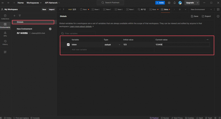Open Find and replace

pos(21,118)
